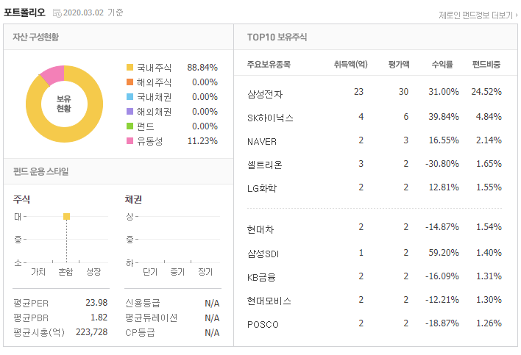Click the 11.23% 유동성 value
This screenshot has width=521, height=355.
click(x=202, y=140)
